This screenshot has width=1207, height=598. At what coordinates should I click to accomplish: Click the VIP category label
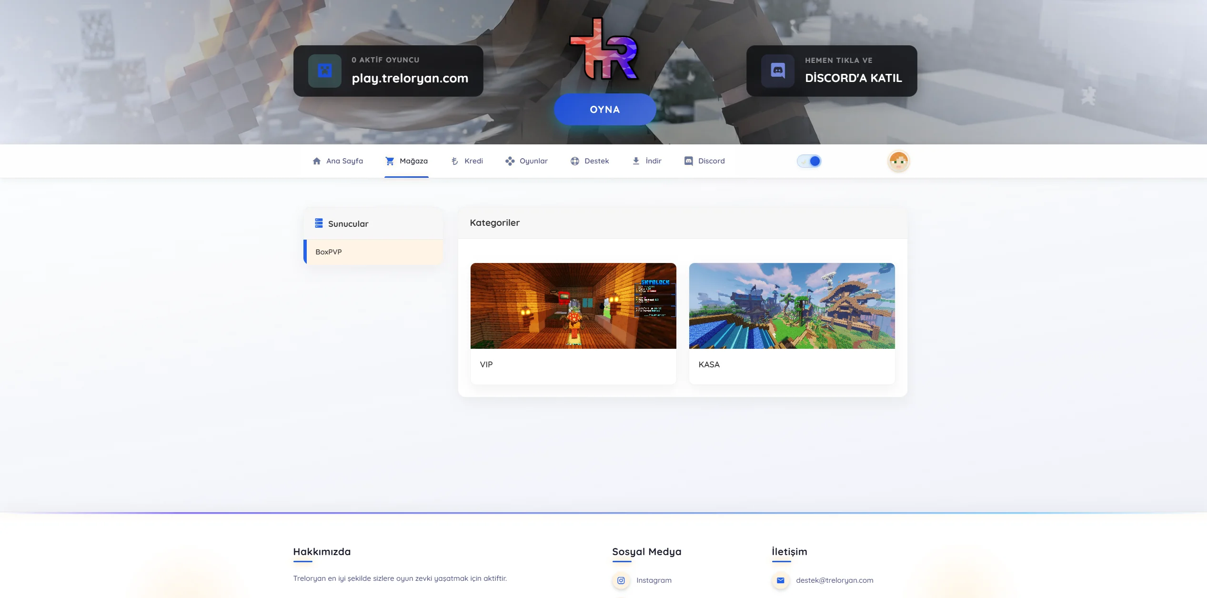(486, 365)
